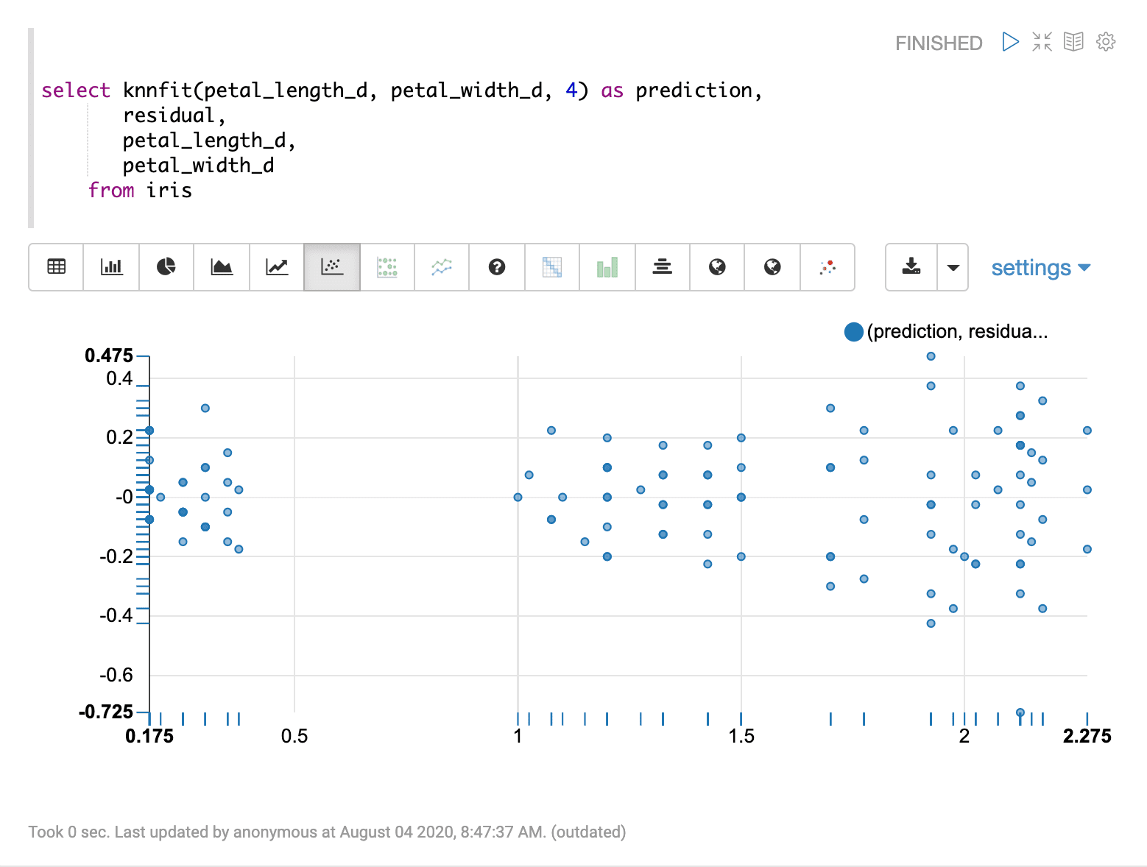Viewport: 1147px width, 867px height.
Task: Select the area chart visualization
Action: click(x=221, y=267)
